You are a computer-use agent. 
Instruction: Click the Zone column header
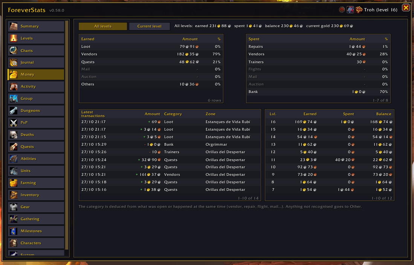211,114
